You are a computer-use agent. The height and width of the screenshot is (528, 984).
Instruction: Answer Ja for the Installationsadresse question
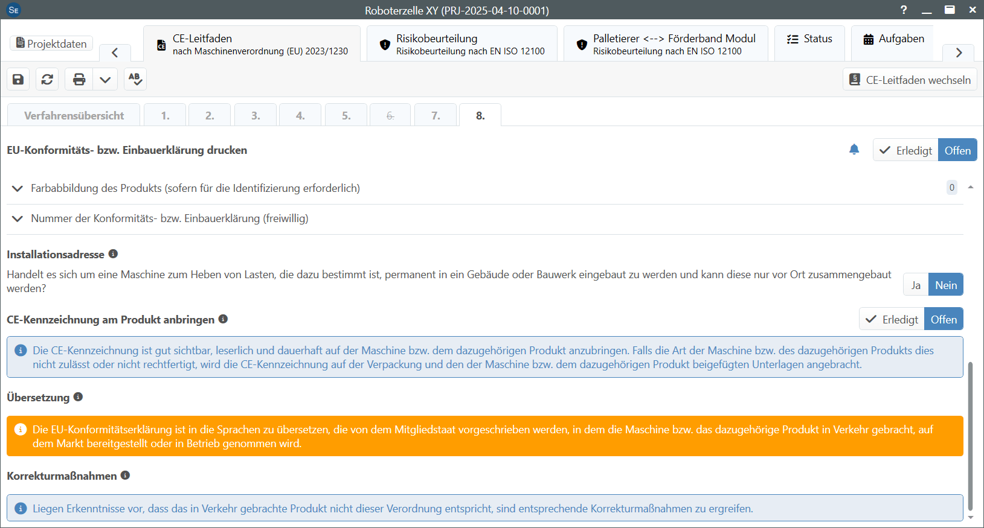tap(916, 285)
